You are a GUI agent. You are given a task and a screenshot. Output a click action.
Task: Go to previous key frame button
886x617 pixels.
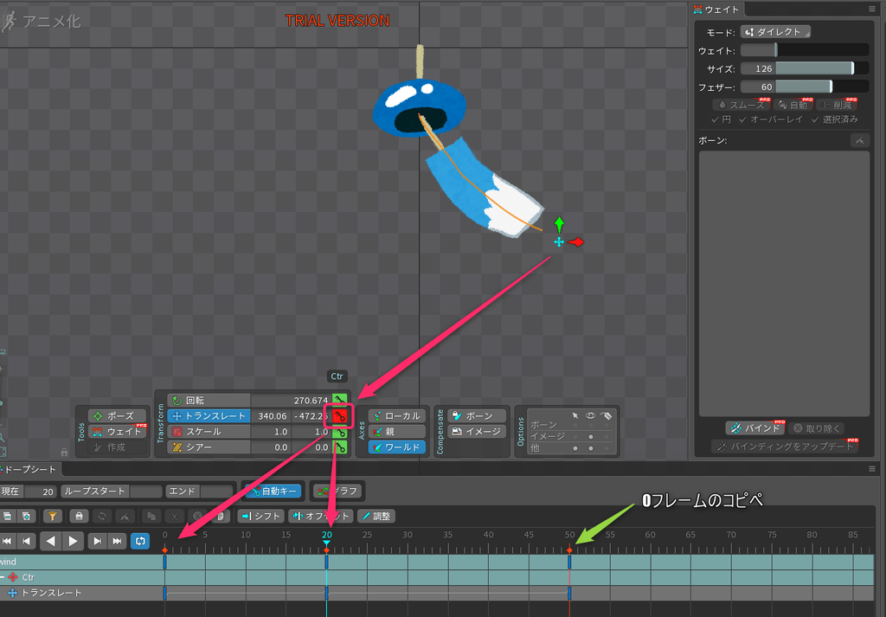(x=27, y=542)
